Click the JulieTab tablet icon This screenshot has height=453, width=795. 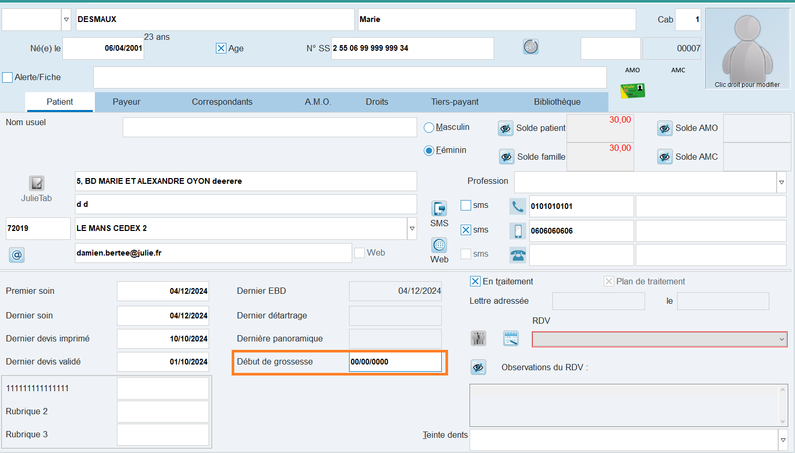(x=36, y=183)
